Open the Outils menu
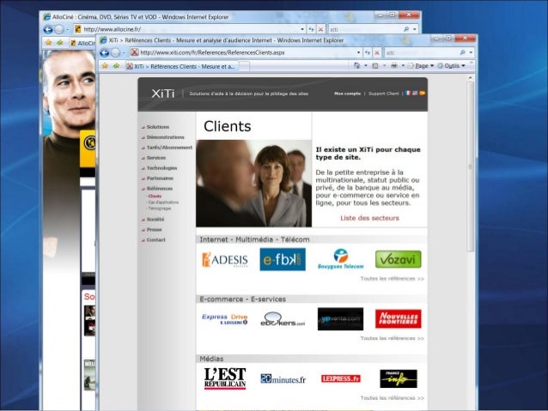Screen dimensions: 548x411 click(x=451, y=66)
